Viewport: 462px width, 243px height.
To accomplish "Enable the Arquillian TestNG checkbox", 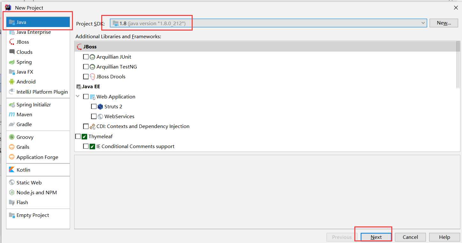I will 86,67.
